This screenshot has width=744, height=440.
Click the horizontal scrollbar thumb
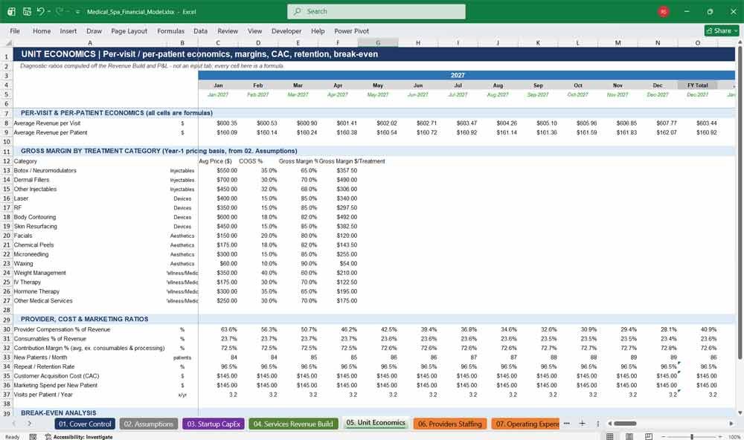pos(625,424)
